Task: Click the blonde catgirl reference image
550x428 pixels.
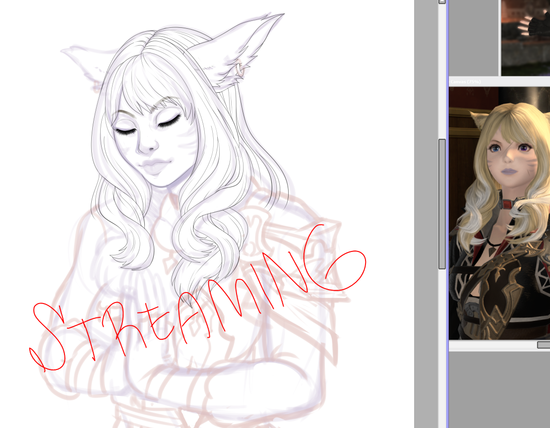Action: point(499,213)
